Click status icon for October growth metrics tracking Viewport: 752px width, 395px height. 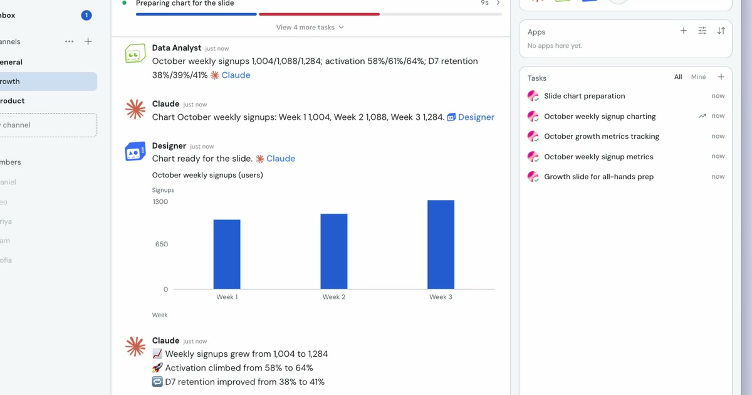click(x=533, y=136)
